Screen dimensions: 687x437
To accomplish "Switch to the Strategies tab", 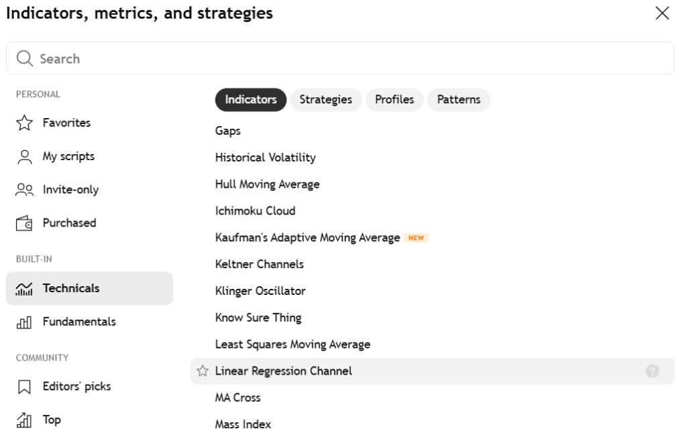I will tap(325, 99).
